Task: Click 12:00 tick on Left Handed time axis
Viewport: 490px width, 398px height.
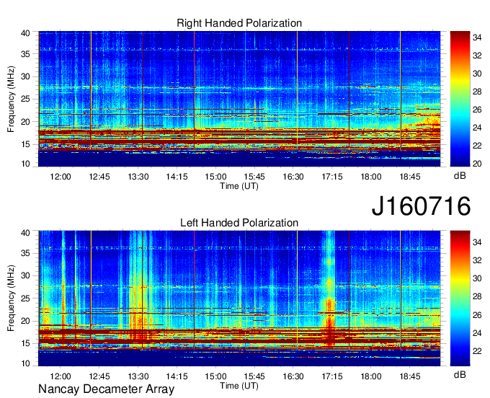Action: [x=61, y=376]
